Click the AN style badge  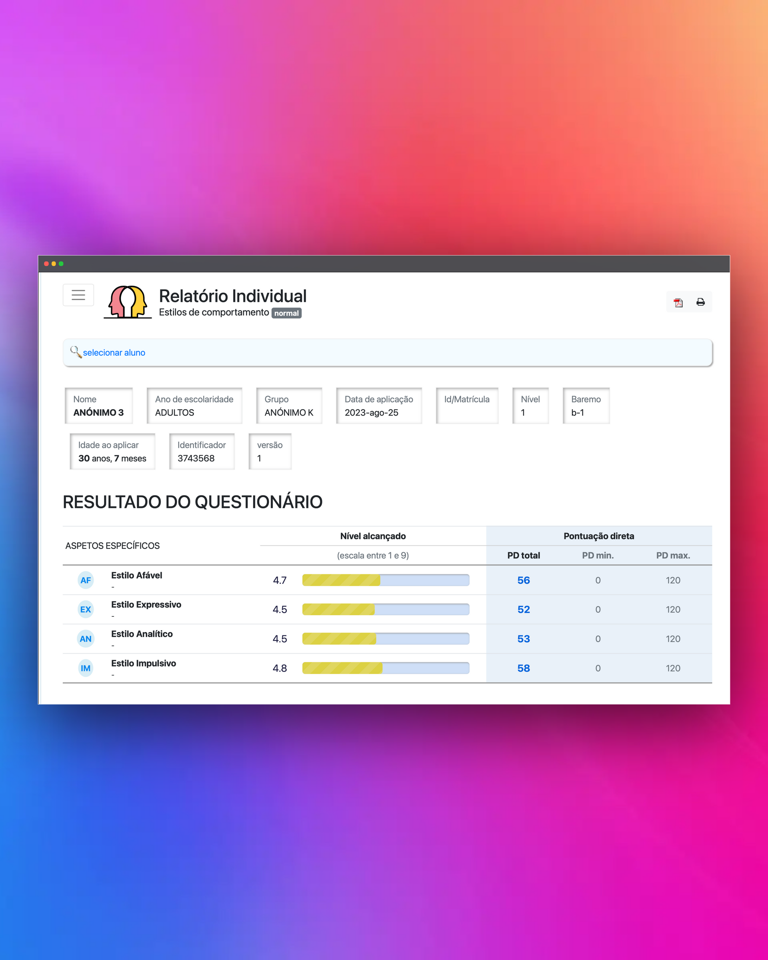86,639
